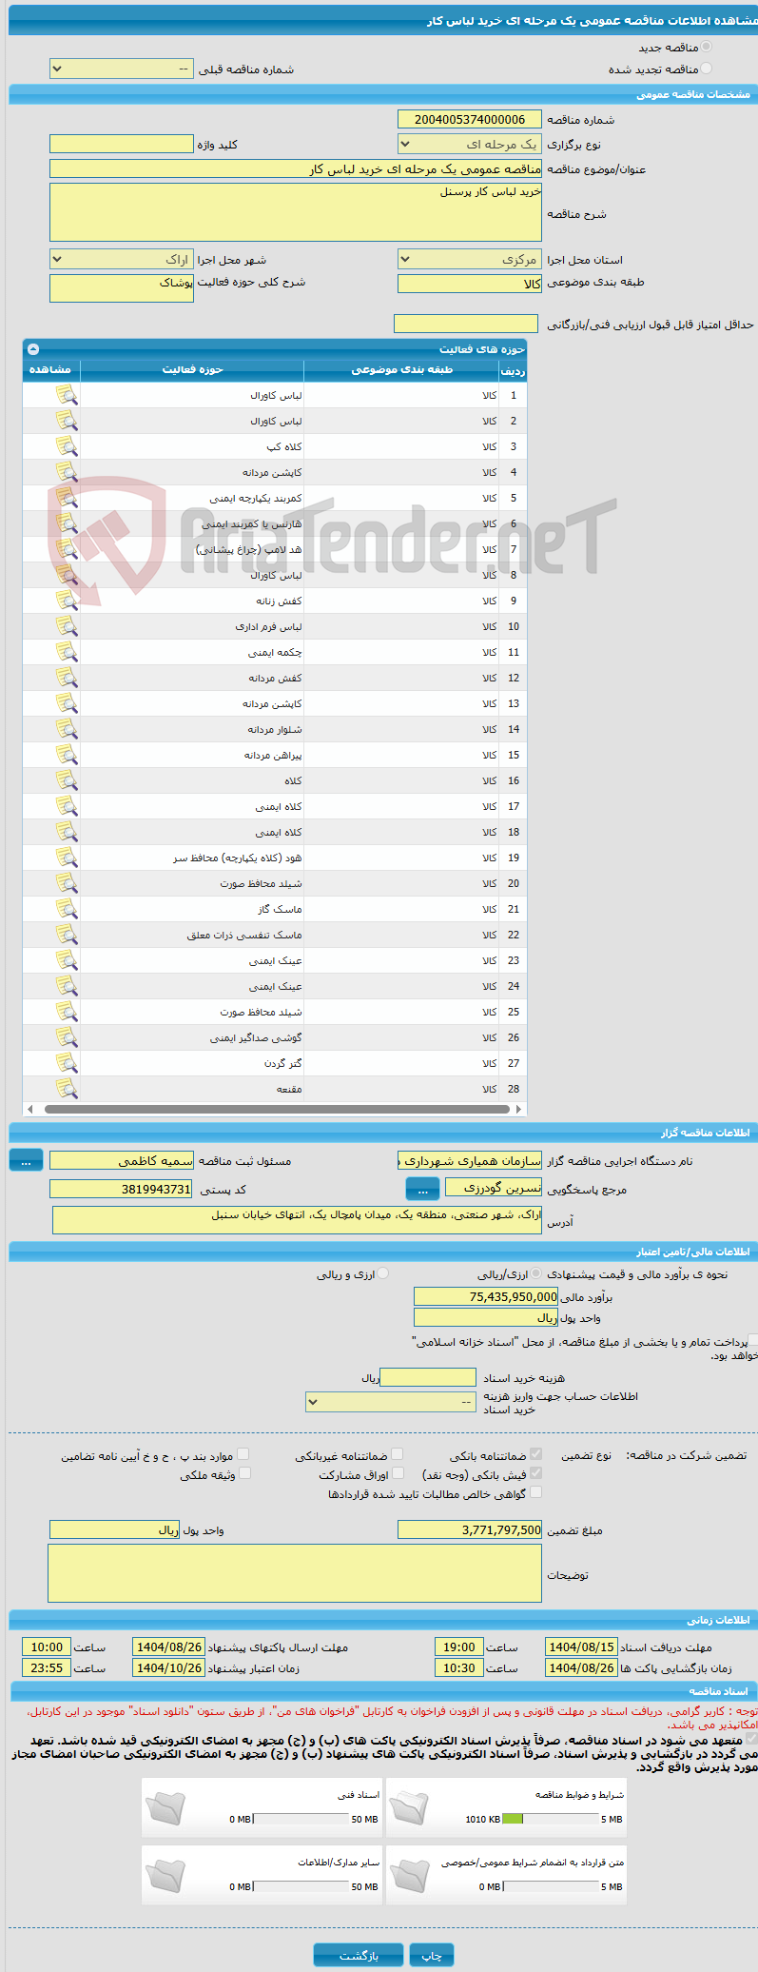Select the مناقصه جدید radio button
Image resolution: width=758 pixels, height=1972 pixels.
tap(706, 47)
